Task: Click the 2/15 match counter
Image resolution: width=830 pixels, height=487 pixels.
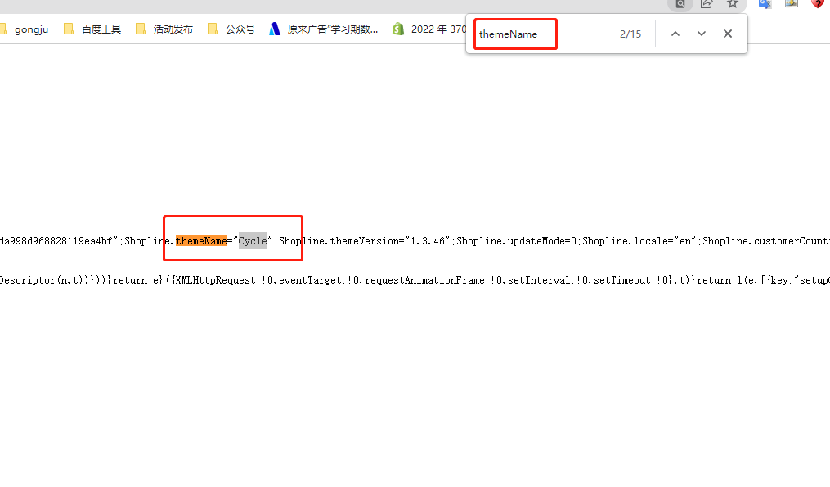Action: pos(630,34)
